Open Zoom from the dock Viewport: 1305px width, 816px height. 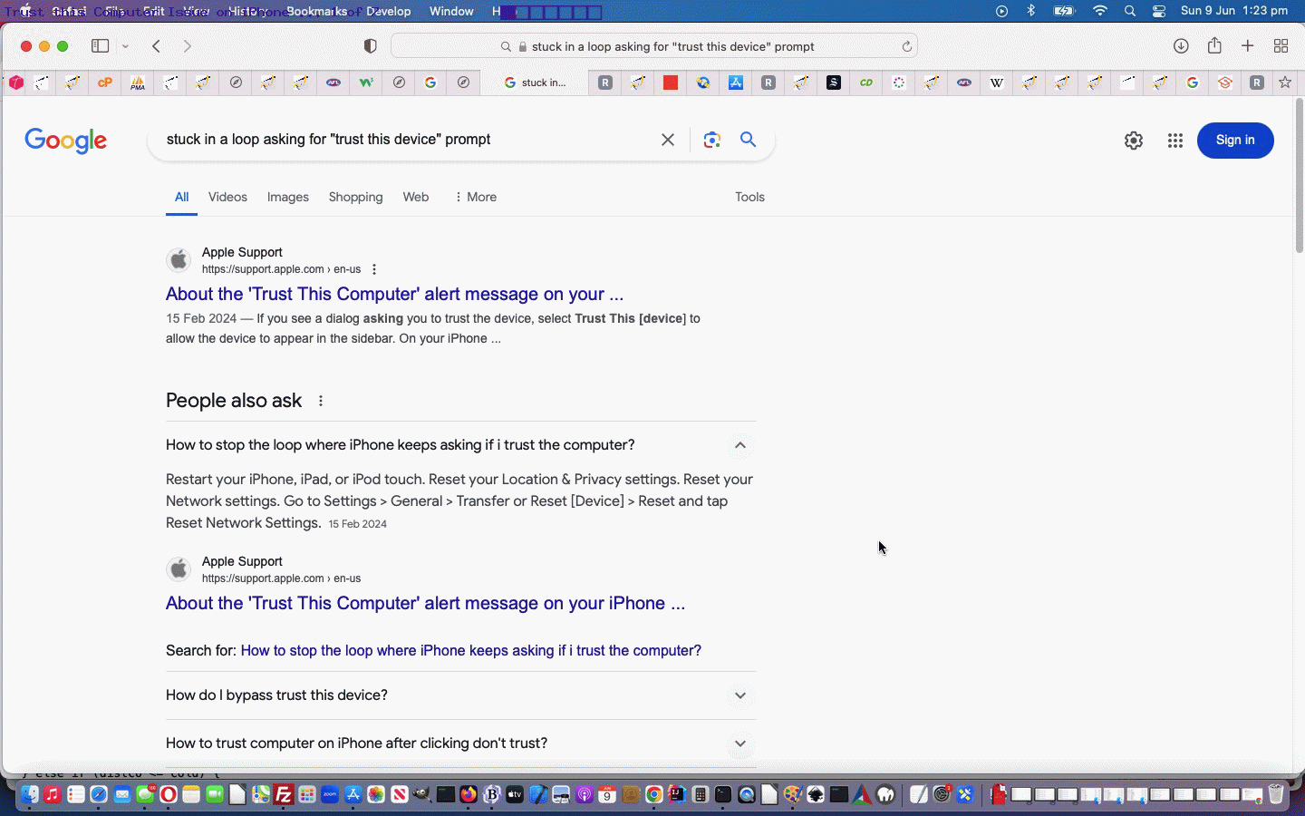330,795
